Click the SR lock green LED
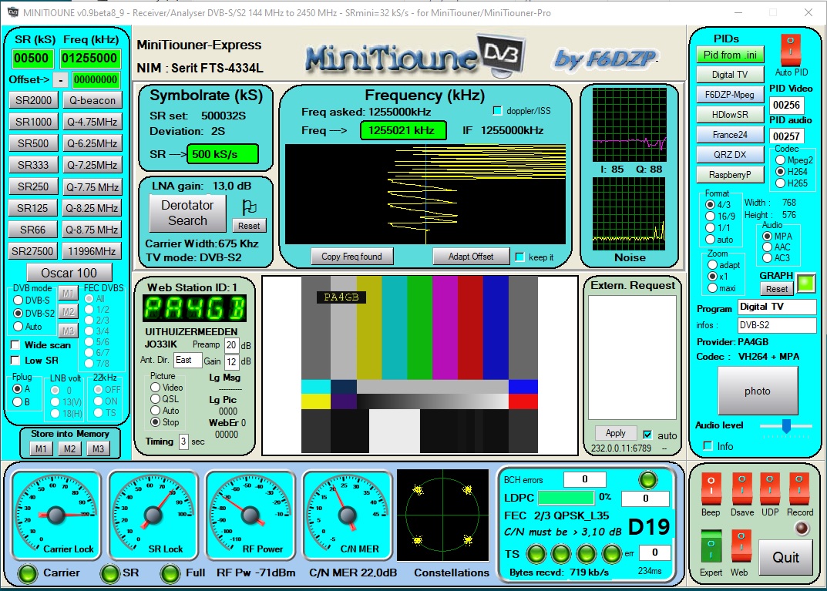The image size is (827, 591). point(110,573)
